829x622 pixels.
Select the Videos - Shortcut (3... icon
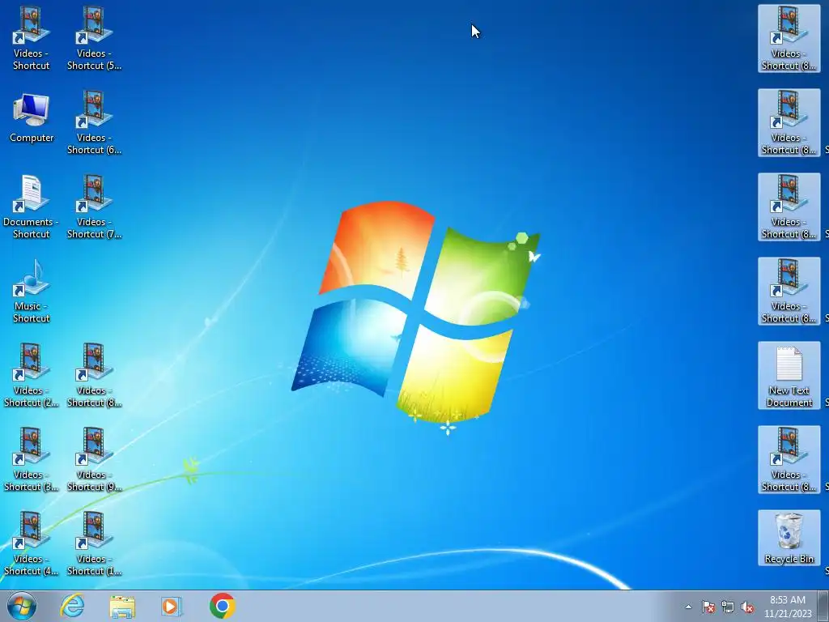[x=31, y=460]
